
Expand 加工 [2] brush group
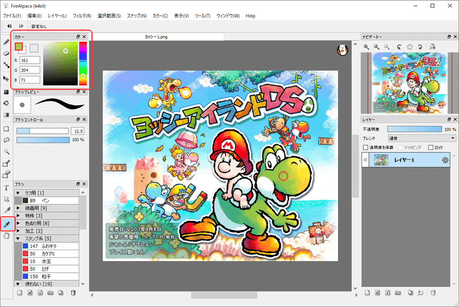click(18, 231)
